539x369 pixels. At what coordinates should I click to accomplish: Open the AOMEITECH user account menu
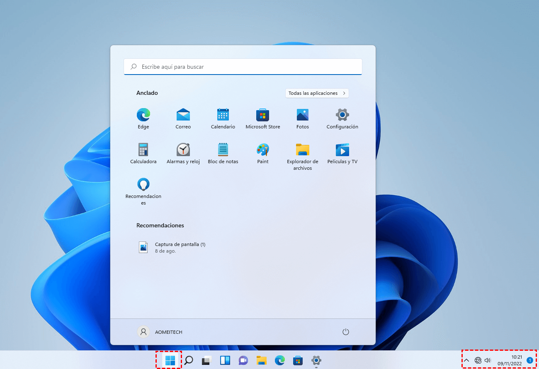pos(160,332)
